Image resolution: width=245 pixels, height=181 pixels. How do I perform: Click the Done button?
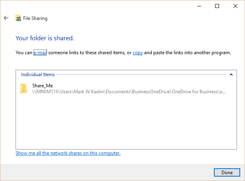tap(227, 172)
